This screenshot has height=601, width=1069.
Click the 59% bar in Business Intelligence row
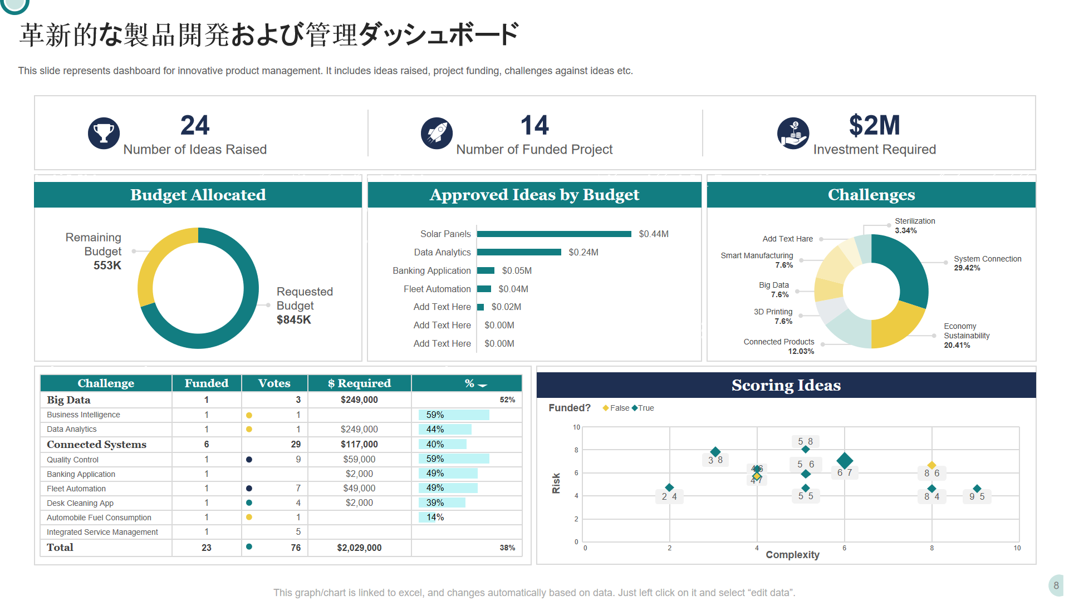point(454,415)
